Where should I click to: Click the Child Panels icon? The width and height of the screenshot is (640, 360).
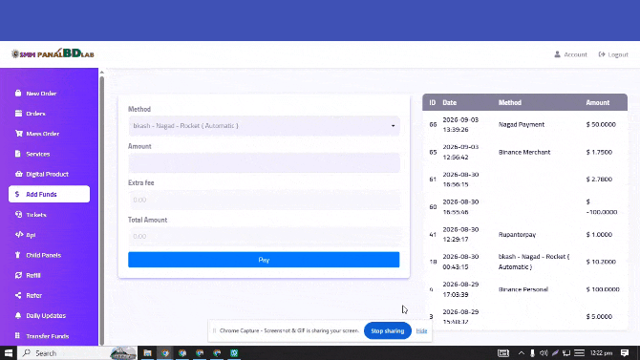click(x=17, y=255)
